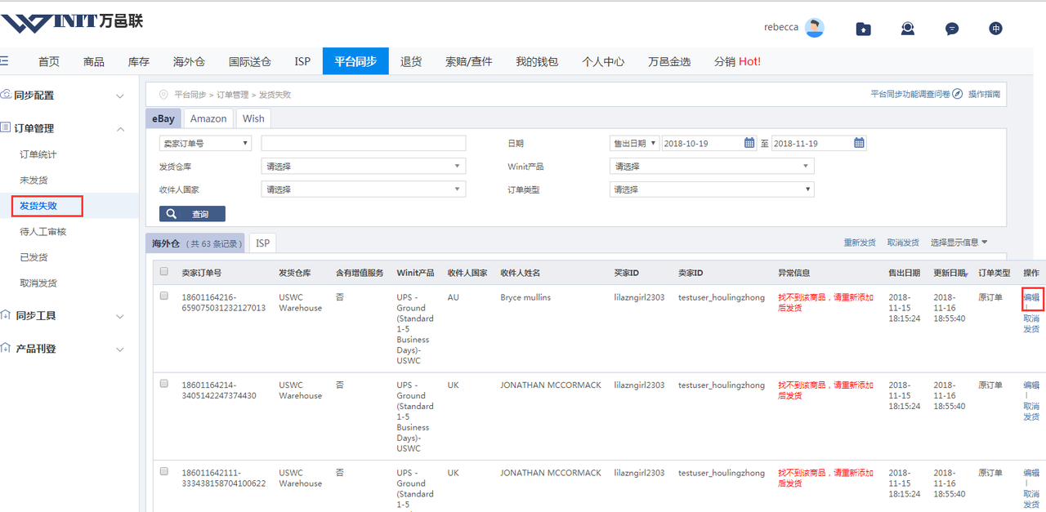Open the 商品 menu
This screenshot has height=512, width=1046.
94,61
